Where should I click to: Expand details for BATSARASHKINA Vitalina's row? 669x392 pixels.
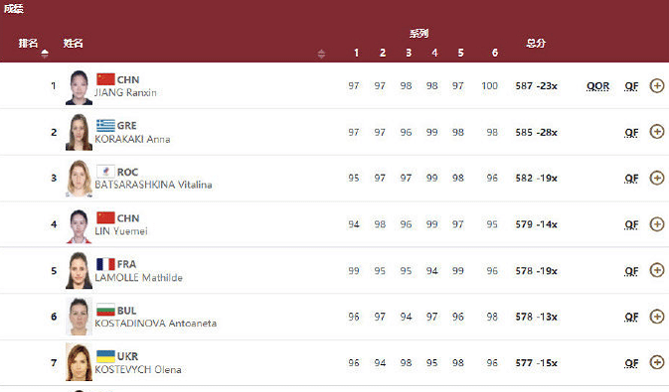[657, 178]
